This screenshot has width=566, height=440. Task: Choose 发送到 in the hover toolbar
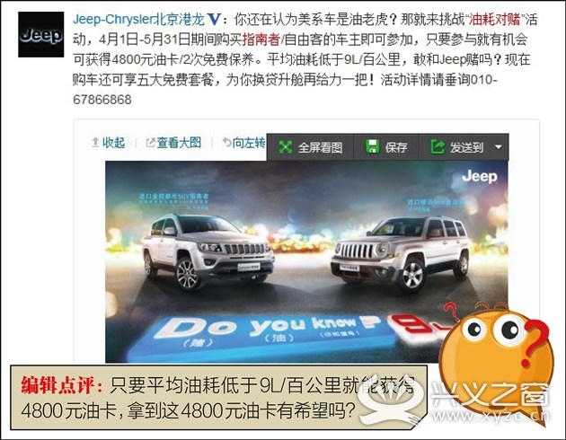[466, 147]
